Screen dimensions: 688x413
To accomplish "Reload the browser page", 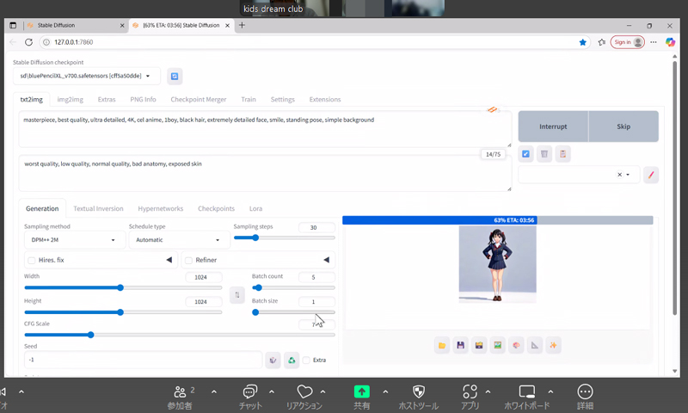I will pos(28,42).
